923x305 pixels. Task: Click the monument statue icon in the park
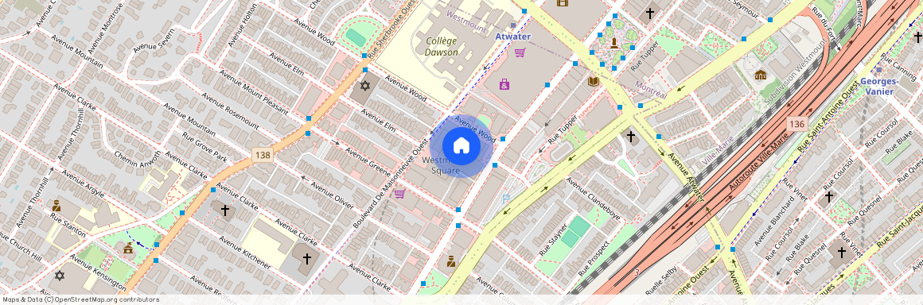(x=614, y=42)
